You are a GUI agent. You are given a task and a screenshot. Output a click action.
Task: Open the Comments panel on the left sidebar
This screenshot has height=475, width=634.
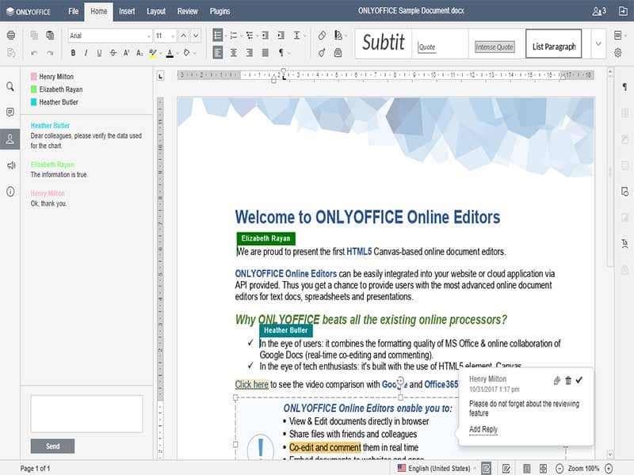tap(11, 113)
